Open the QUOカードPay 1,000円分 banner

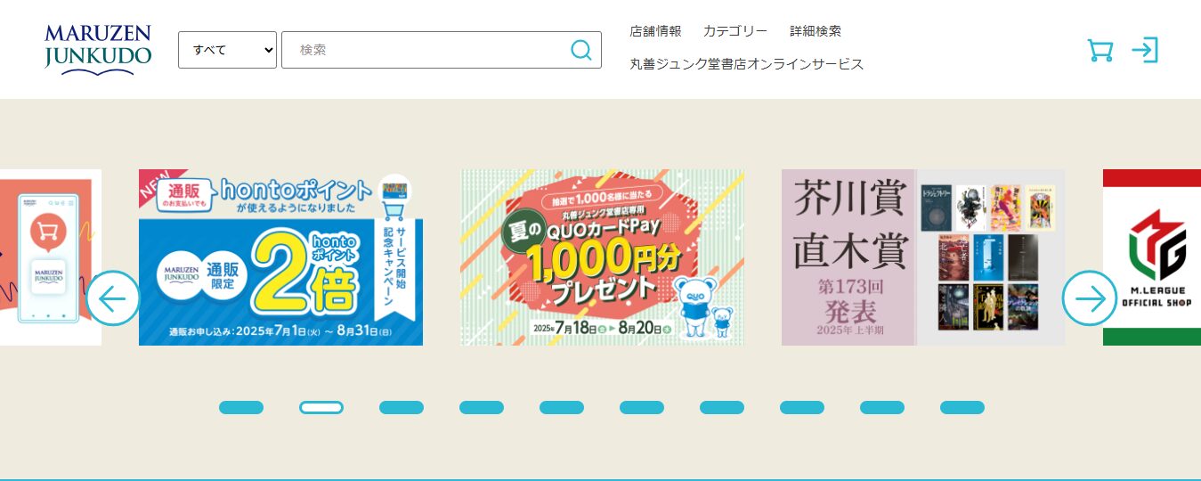602,257
